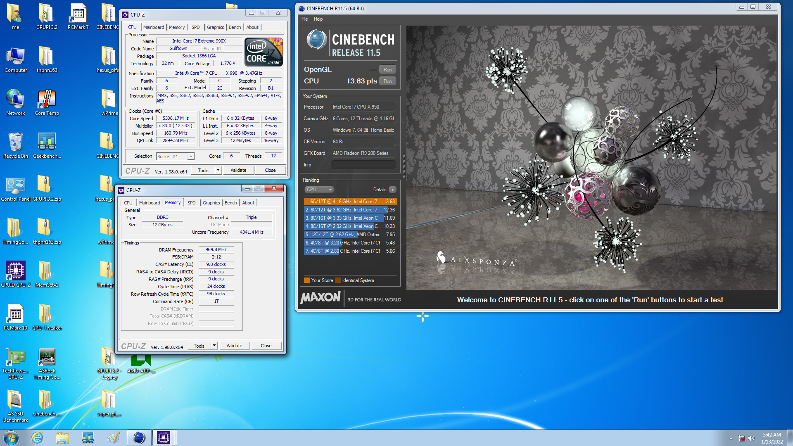The image size is (793, 446).
Task: Switch to SPD tab in top CPU-Z
Action: (196, 27)
